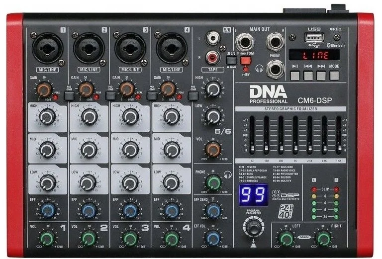Click the Bluetooth logo
This screenshot has height=259, width=382.
pos(336,45)
